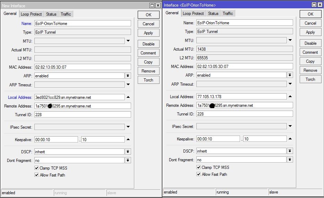Open ARP dropdown in New Interface window

pyautogui.click(x=128, y=76)
